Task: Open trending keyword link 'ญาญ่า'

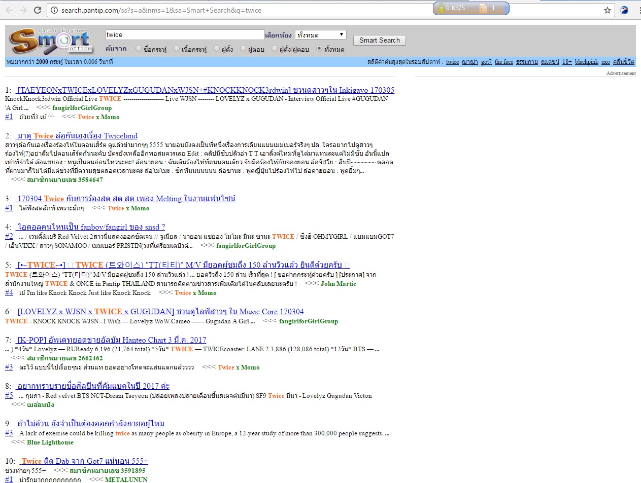Action: [x=470, y=62]
